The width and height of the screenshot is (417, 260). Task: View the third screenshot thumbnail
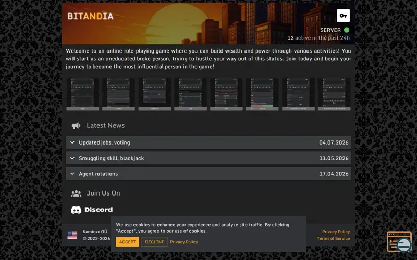[x=154, y=94]
